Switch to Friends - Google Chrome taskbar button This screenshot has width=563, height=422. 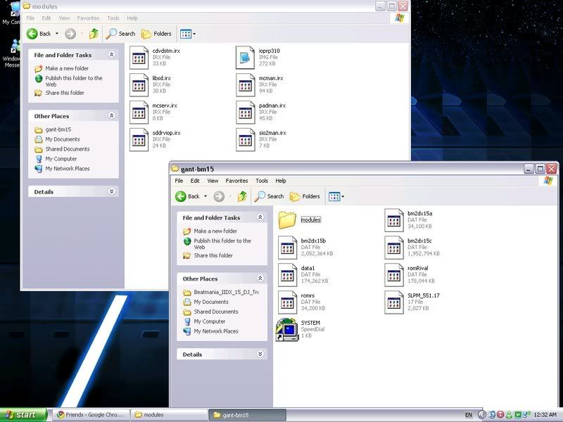click(91, 415)
